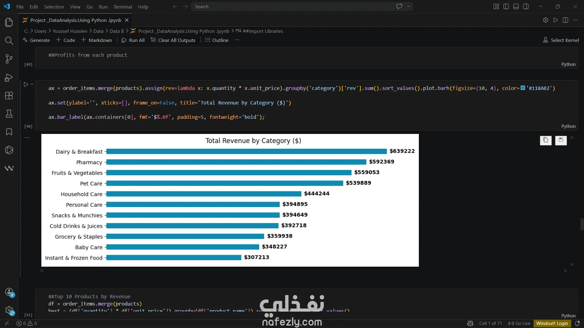Split the editor right
This screenshot has height=328, width=584.
pos(565,20)
